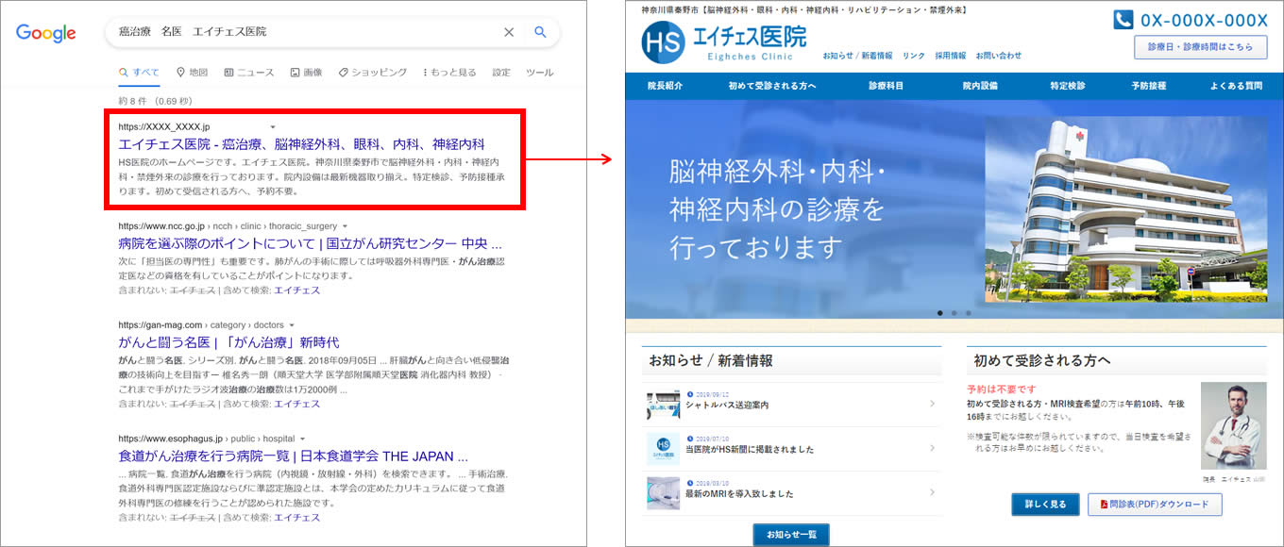Image resolution: width=1284 pixels, height=547 pixels.
Task: Open シャトルバス送迎案内 news item
Action: pyautogui.click(x=727, y=406)
